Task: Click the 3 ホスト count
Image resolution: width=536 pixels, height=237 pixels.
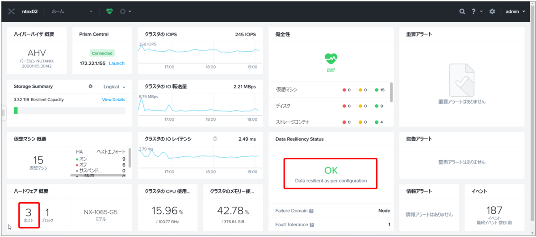Action: [29, 216]
